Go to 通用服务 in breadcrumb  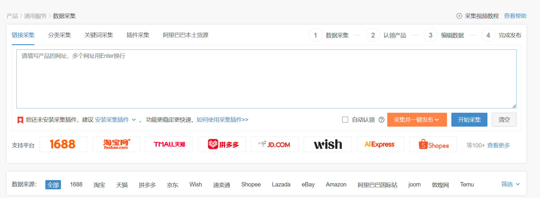click(35, 16)
